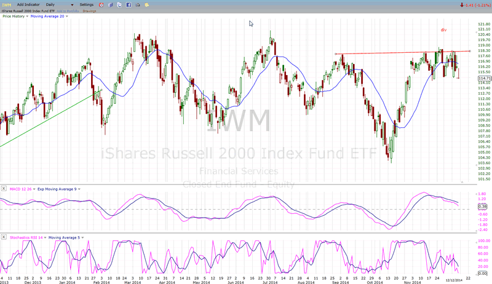Open the Drawings link

tap(89, 11)
